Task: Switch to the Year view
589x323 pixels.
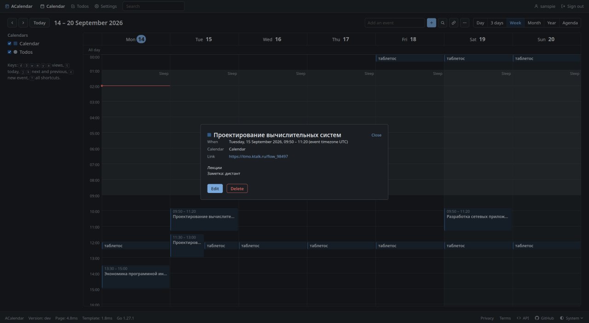Action: (552, 23)
